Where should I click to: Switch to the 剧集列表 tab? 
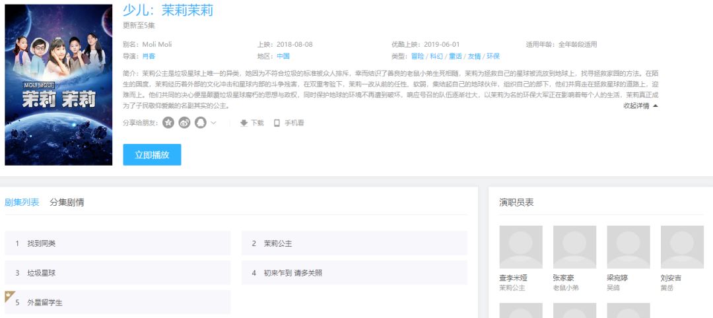pos(22,202)
